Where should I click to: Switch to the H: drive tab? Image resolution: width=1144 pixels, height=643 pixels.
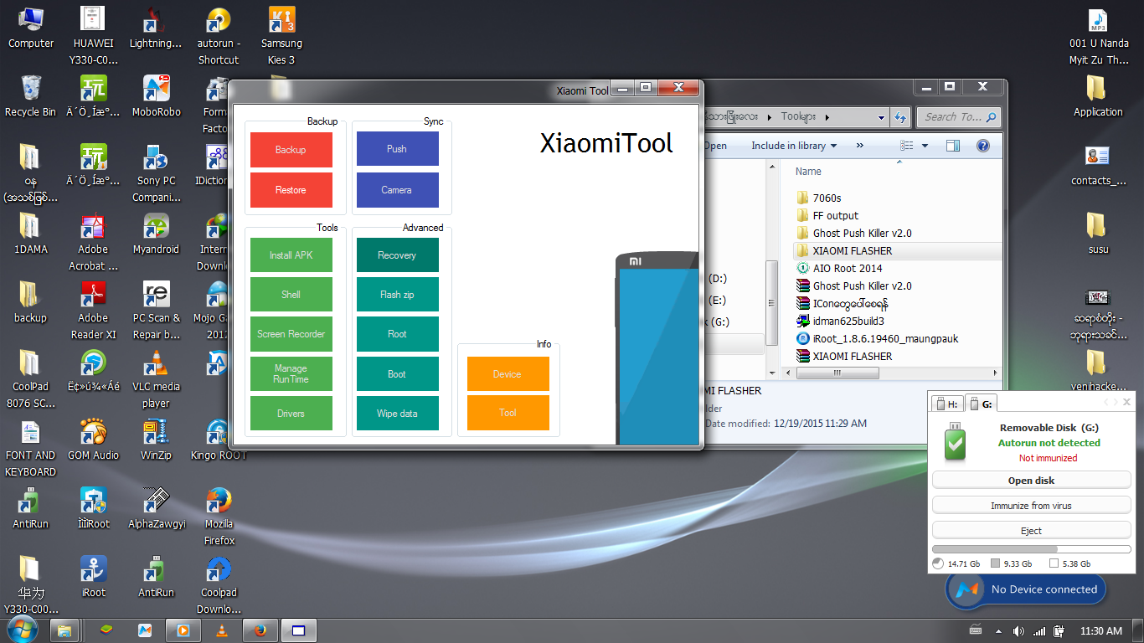(x=946, y=404)
